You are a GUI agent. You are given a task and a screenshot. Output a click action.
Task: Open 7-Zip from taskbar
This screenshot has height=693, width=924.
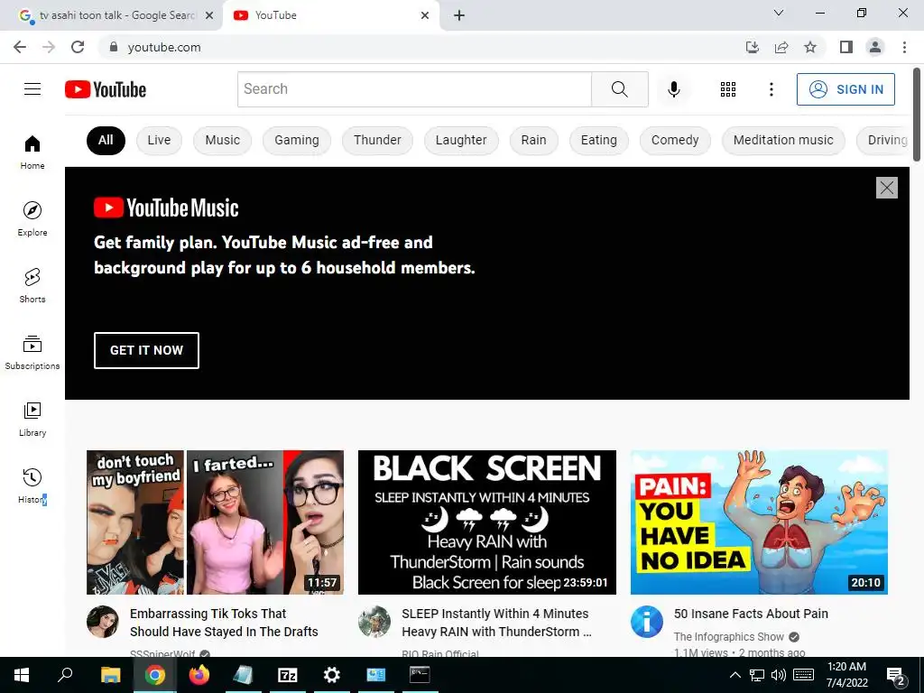[x=287, y=675]
